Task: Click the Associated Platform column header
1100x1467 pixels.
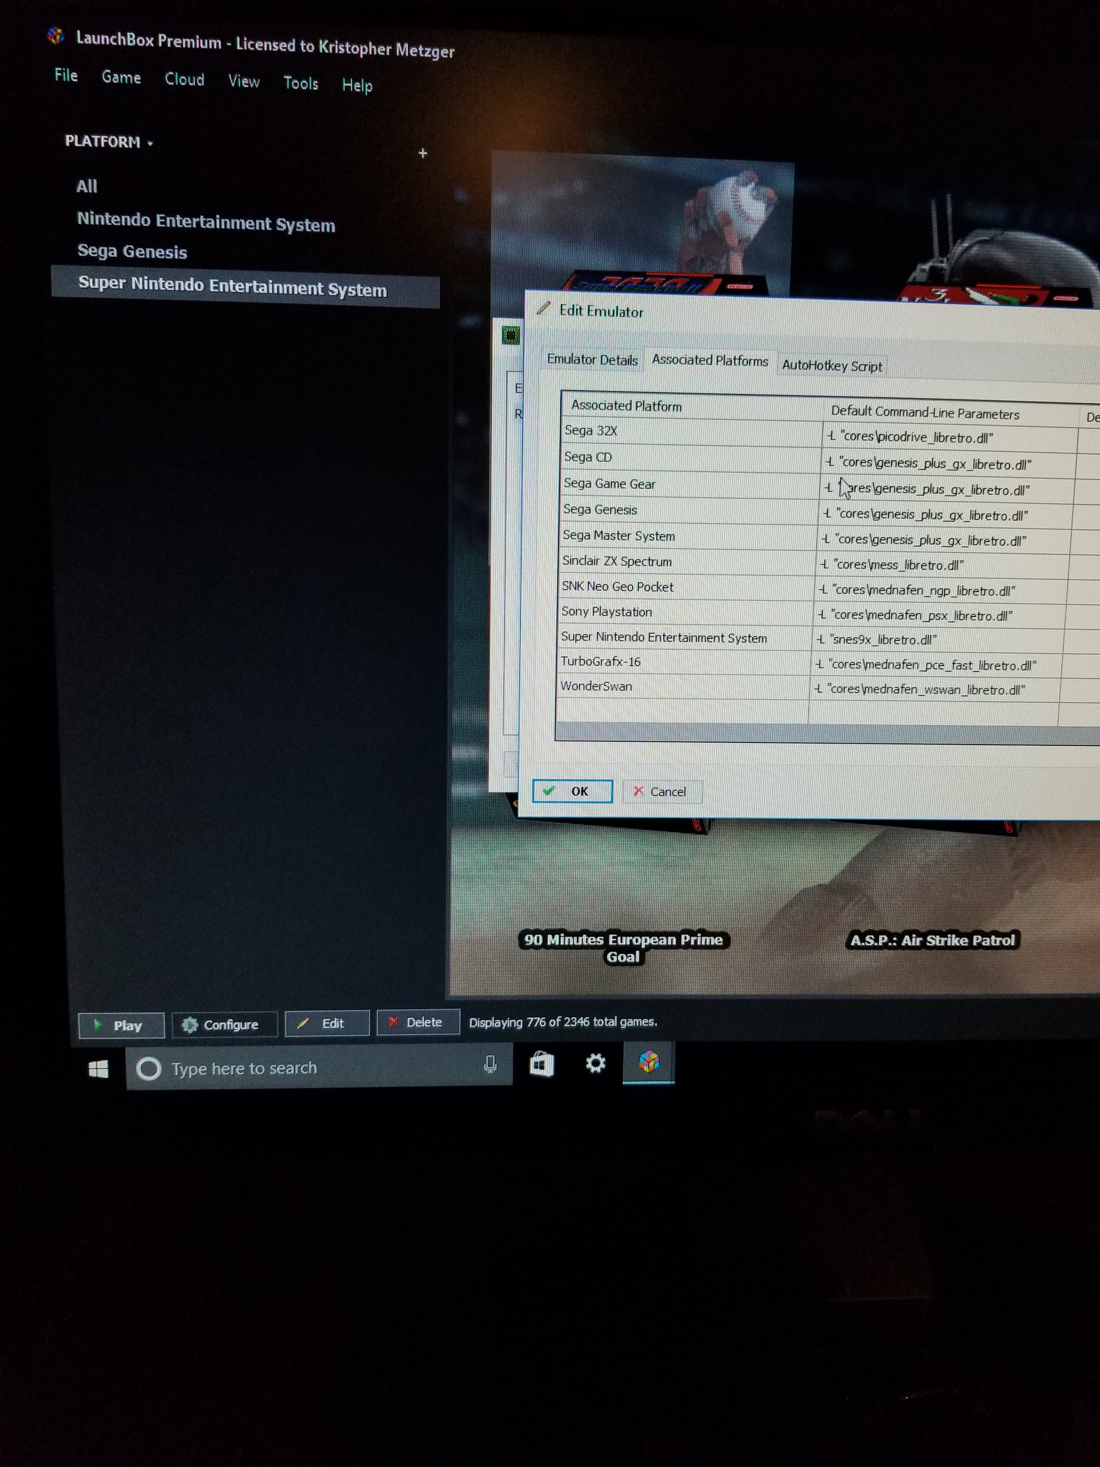Action: pos(692,406)
